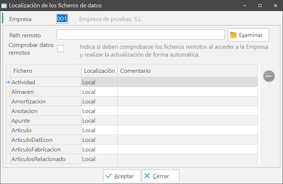Click the Path remoto text field
Image resolution: width=283 pixels, height=184 pixels.
[x=141, y=35]
